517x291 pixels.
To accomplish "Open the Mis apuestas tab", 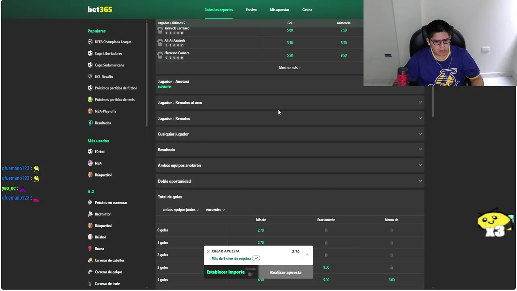I will click(x=280, y=10).
